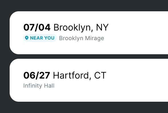The height and width of the screenshot is (113, 168).
Task: Open the Hartford, CT city title
Action: (80, 75)
